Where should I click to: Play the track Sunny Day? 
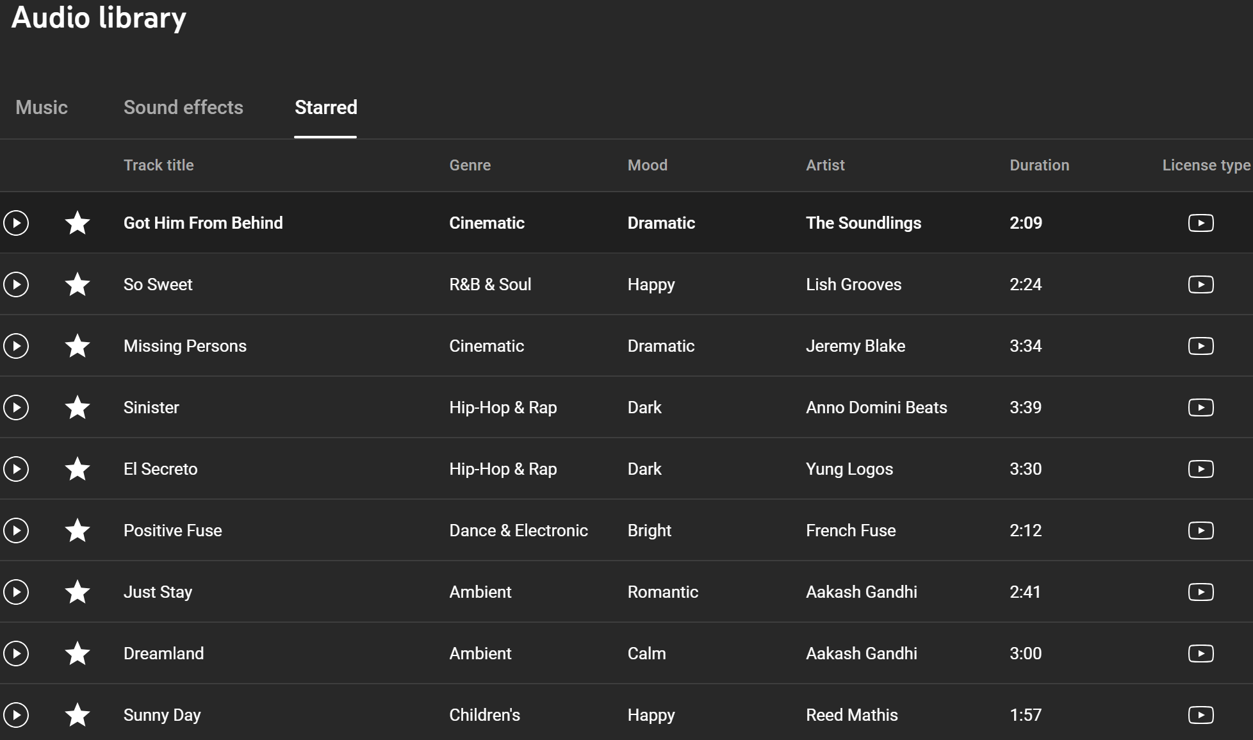16,715
